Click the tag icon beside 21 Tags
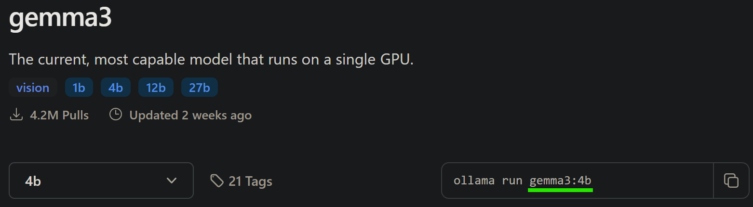This screenshot has height=207, width=753. (217, 181)
